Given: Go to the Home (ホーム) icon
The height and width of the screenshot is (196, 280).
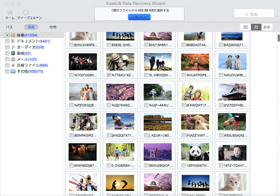Looking at the screenshot, I should 10,13.
